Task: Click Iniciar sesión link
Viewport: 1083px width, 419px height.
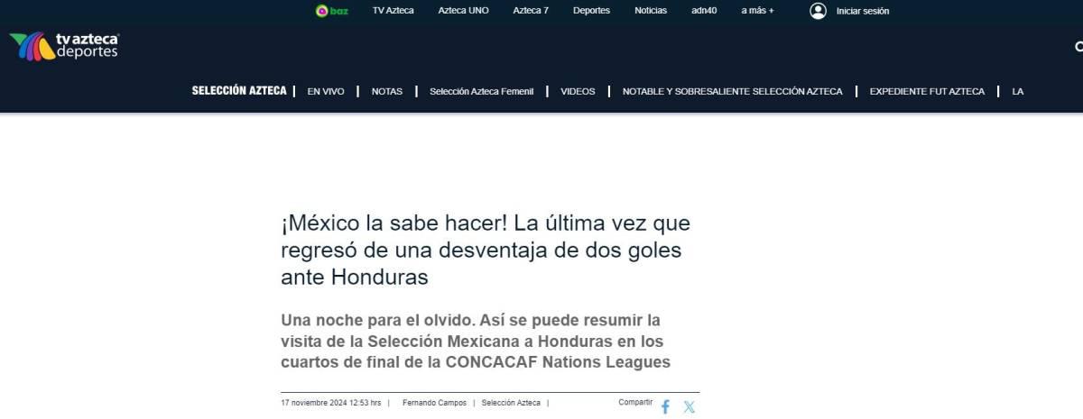Action: [863, 11]
